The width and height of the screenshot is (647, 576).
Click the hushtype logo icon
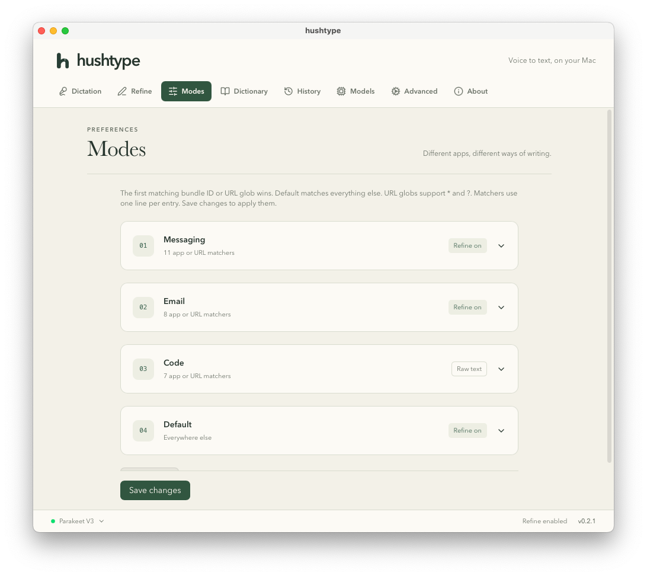tap(63, 60)
